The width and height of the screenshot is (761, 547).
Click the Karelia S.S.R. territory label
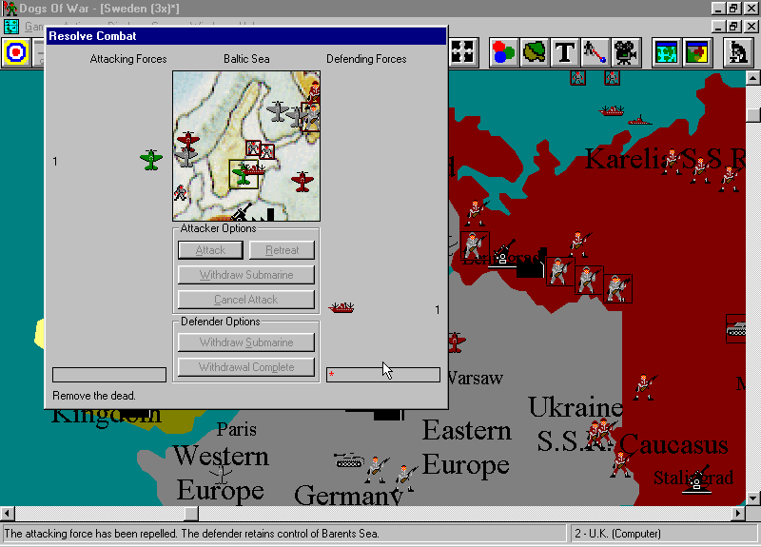point(665,159)
